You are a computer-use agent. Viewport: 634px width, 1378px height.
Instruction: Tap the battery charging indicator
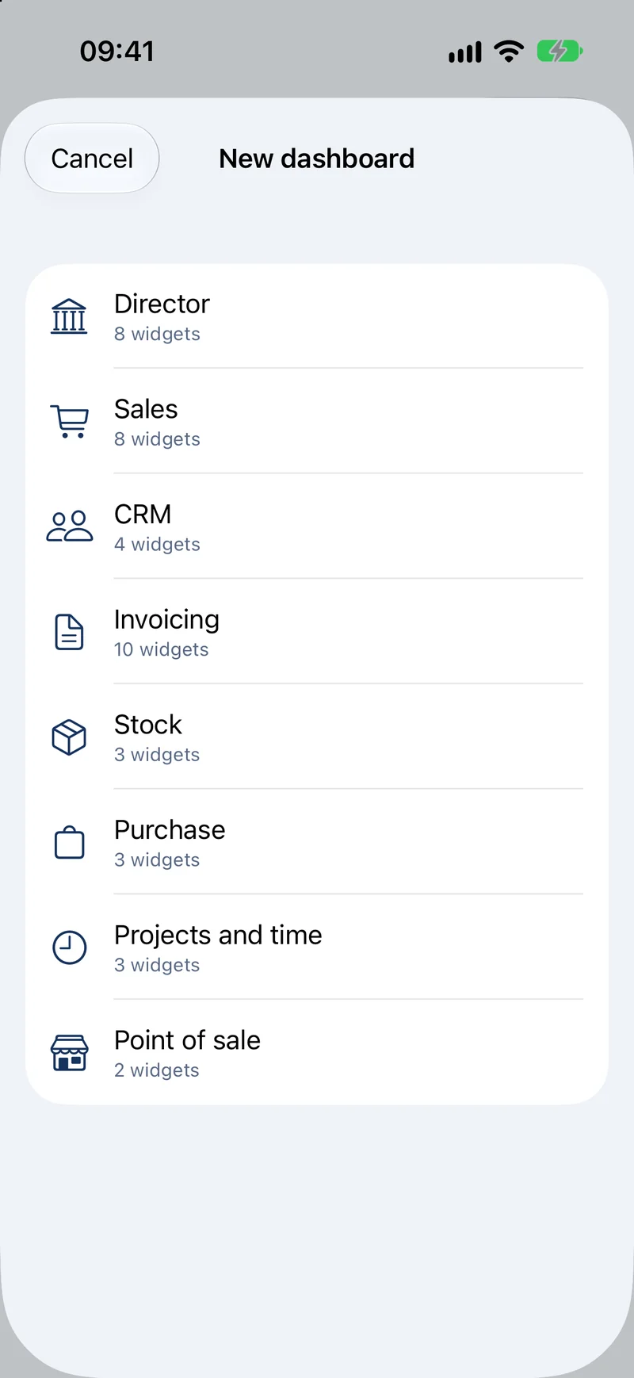(x=560, y=52)
